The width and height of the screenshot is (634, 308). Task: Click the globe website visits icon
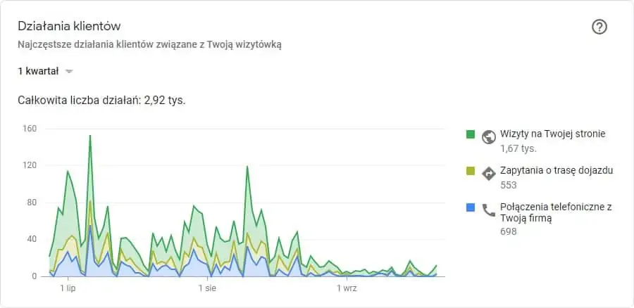click(489, 137)
